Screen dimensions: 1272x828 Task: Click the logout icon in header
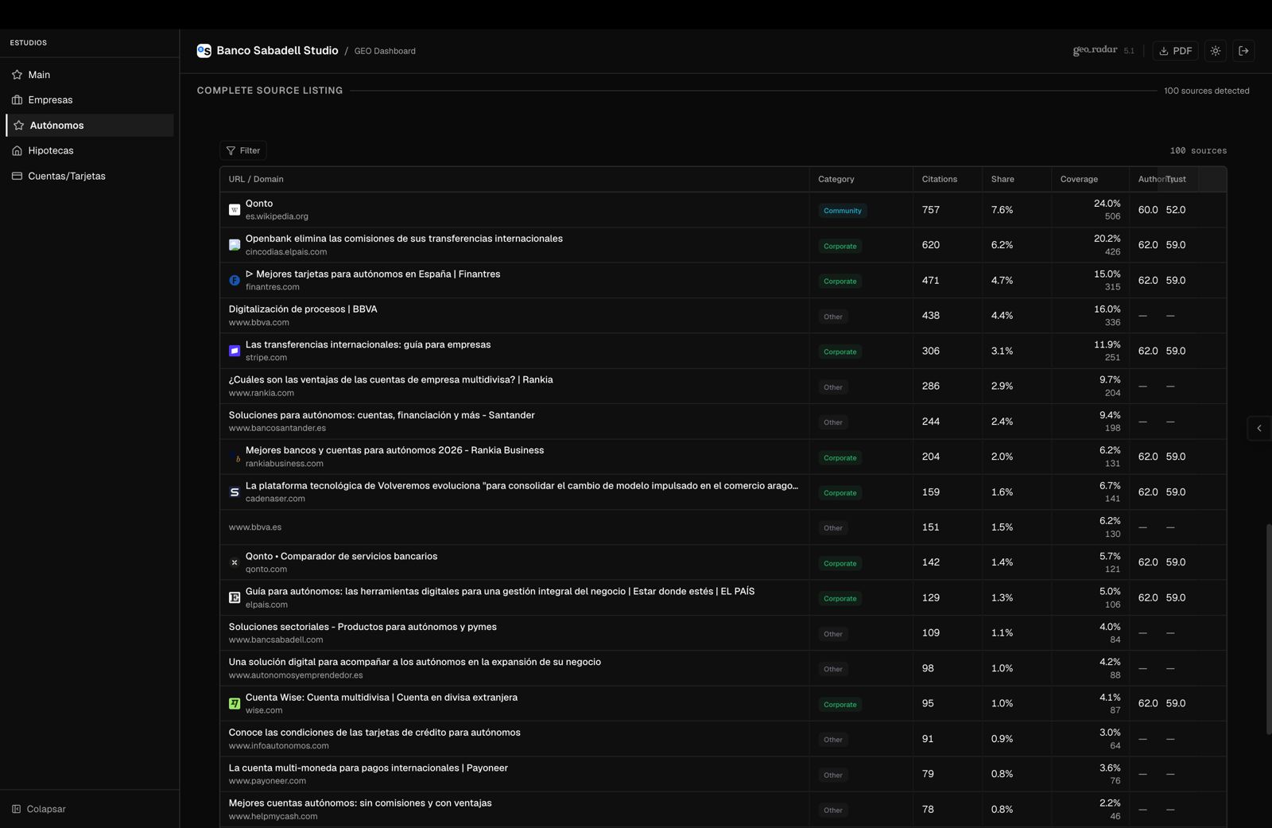[x=1244, y=51]
